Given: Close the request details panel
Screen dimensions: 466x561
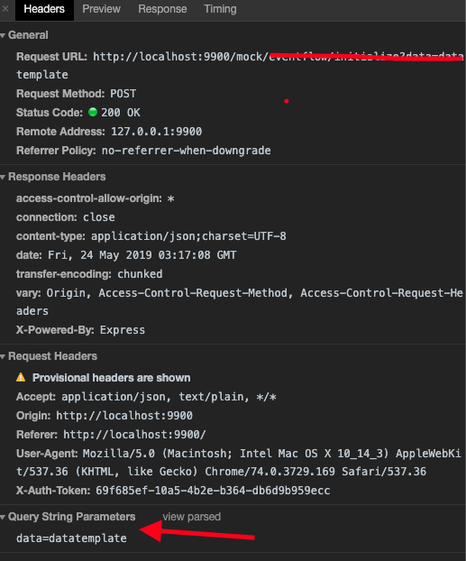Looking at the screenshot, I should tap(5, 9).
